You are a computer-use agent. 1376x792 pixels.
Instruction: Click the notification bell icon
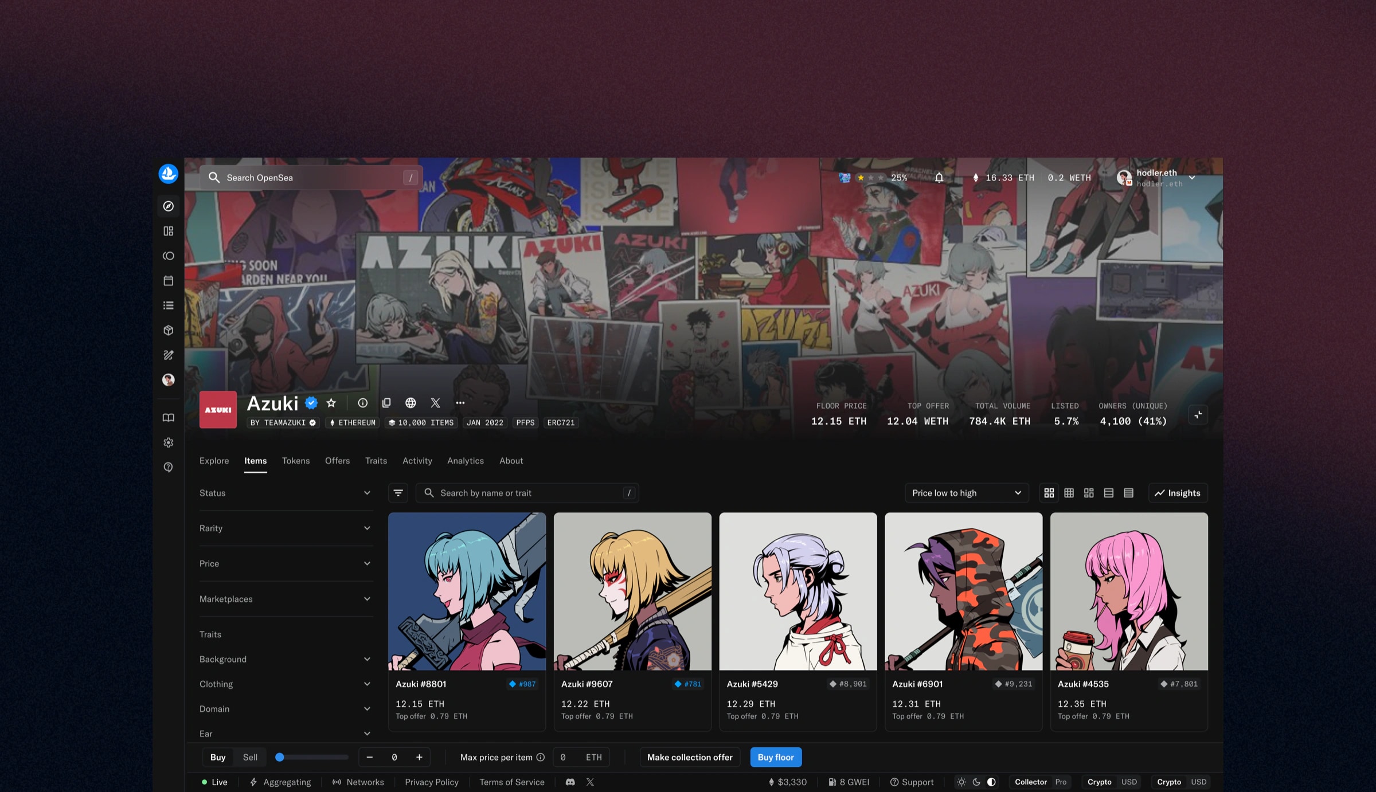pos(939,178)
